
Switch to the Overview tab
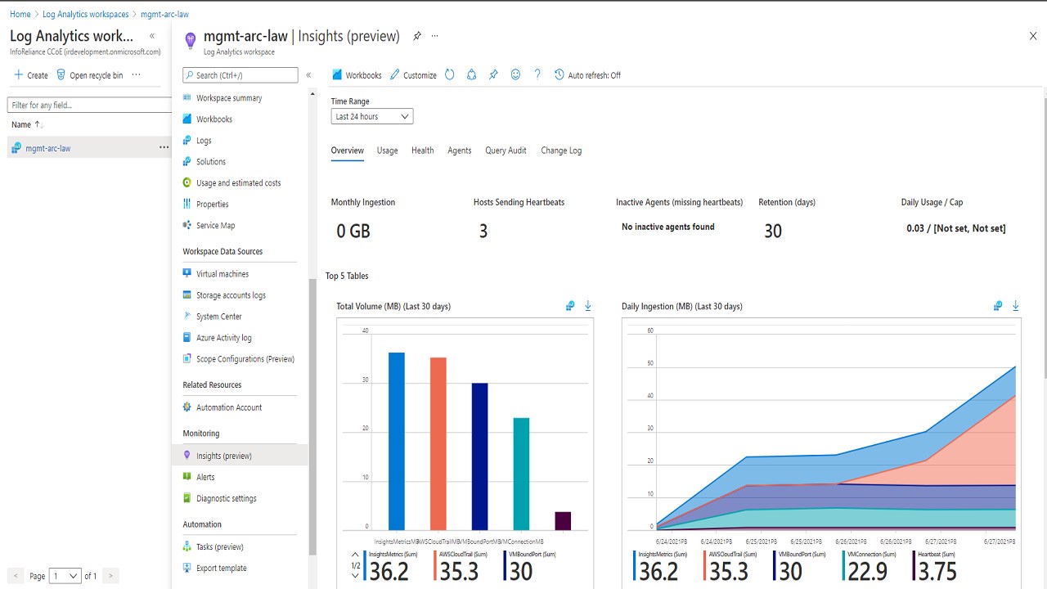(x=348, y=151)
